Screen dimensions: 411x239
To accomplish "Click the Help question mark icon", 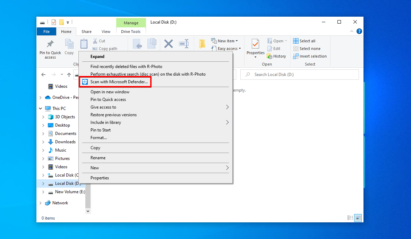I will 359,31.
